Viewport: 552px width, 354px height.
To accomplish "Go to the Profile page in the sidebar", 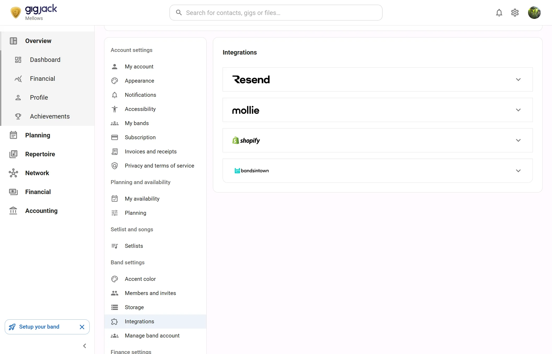I will (47, 98).
